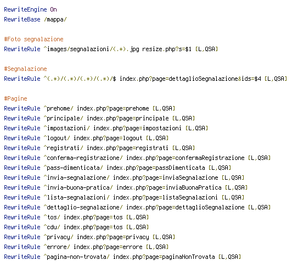This screenshot has height=266, width=292.
Task: Click the ^impostazioni/ rule pattern
Action: 66,128
